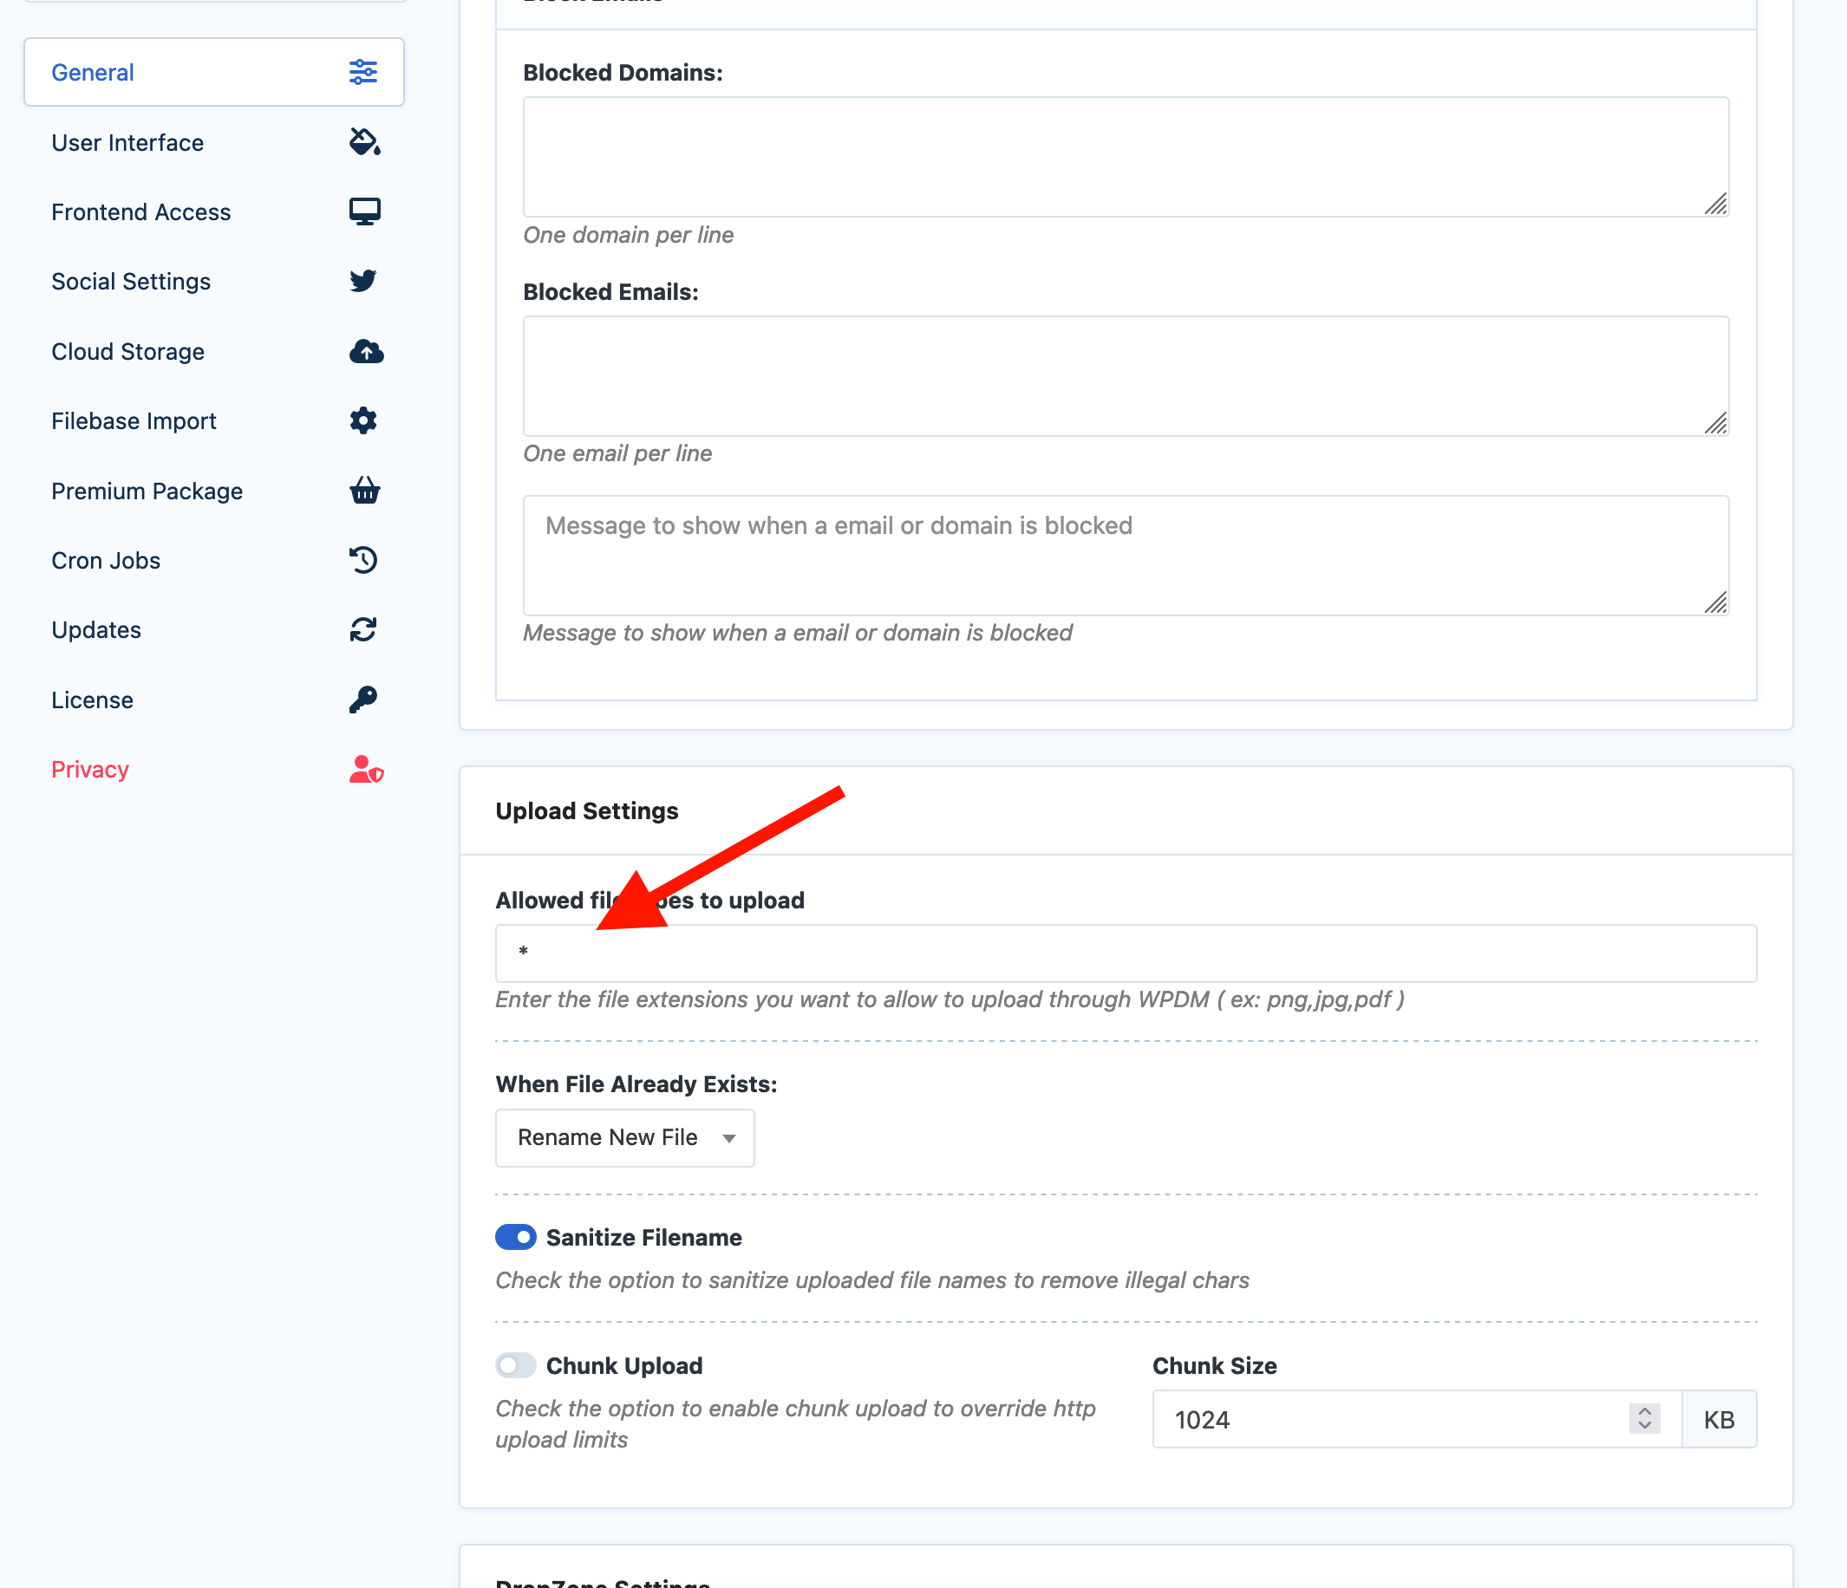This screenshot has width=1847, height=1588.
Task: Click the 'One domain per line' hint
Action: (x=629, y=235)
